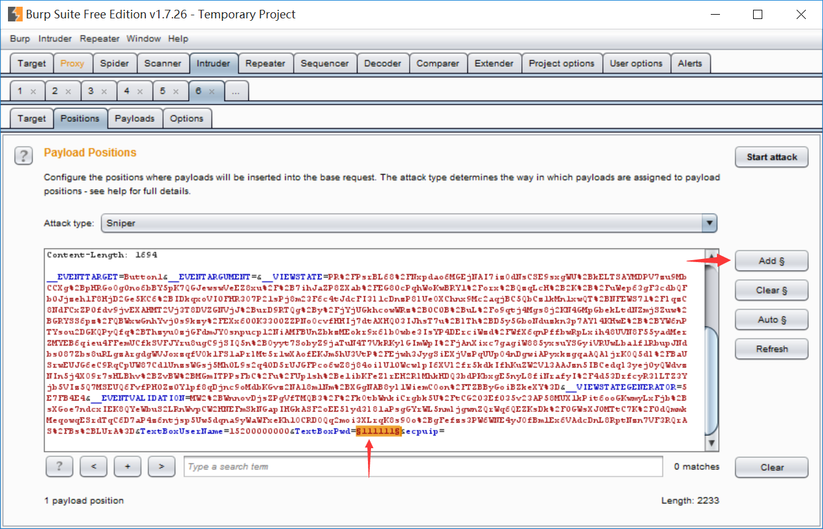Close Intruder attack tab 5
The image size is (823, 529).
pos(177,91)
